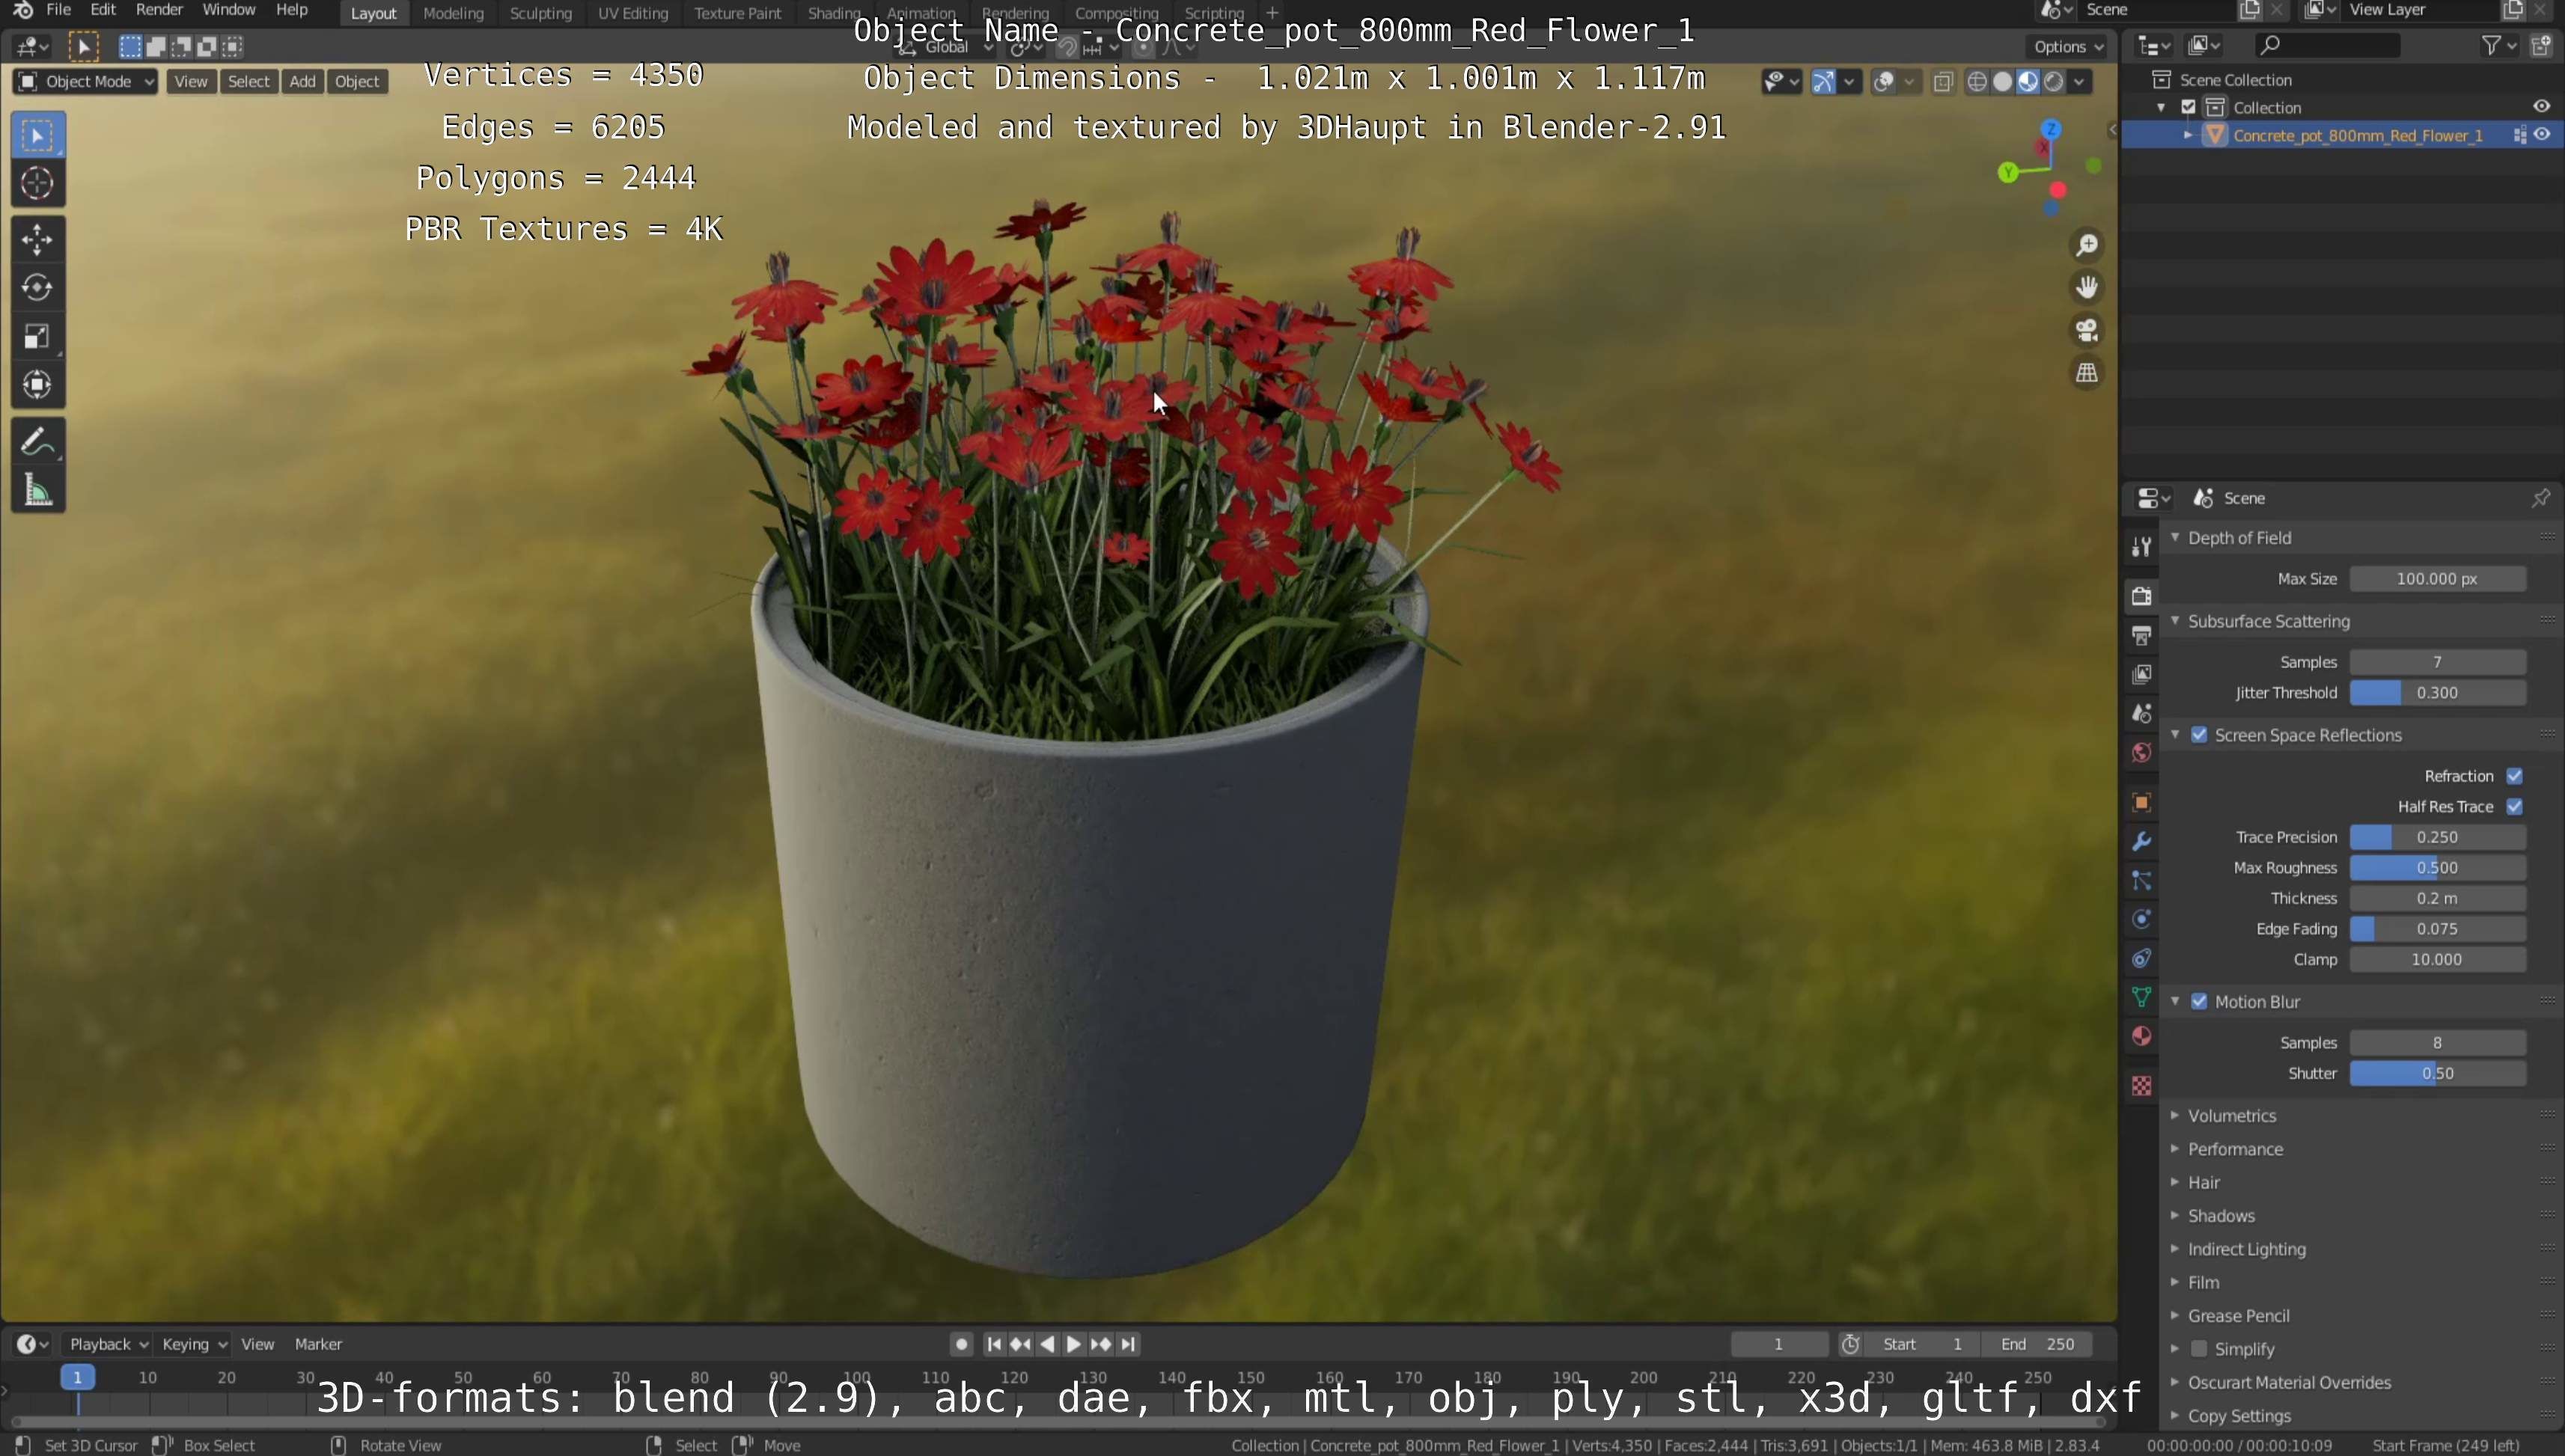Disable the Refraction checkbox
2565x1456 pixels.
point(2514,776)
